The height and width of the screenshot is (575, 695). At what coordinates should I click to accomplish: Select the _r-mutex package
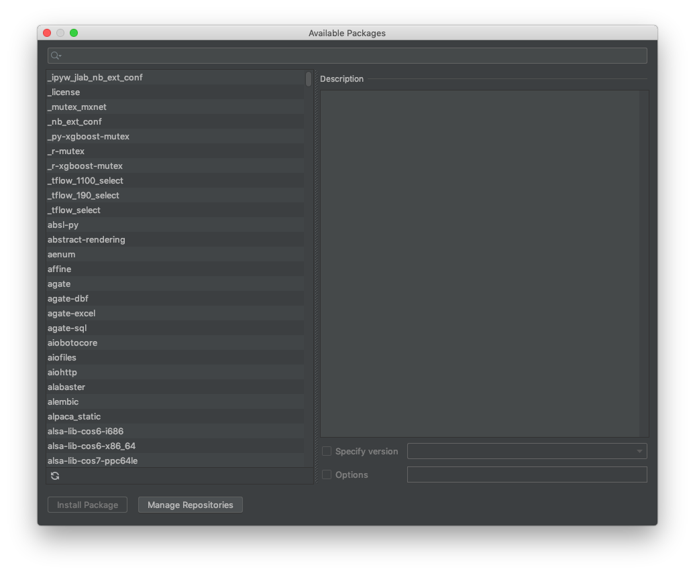(x=176, y=151)
